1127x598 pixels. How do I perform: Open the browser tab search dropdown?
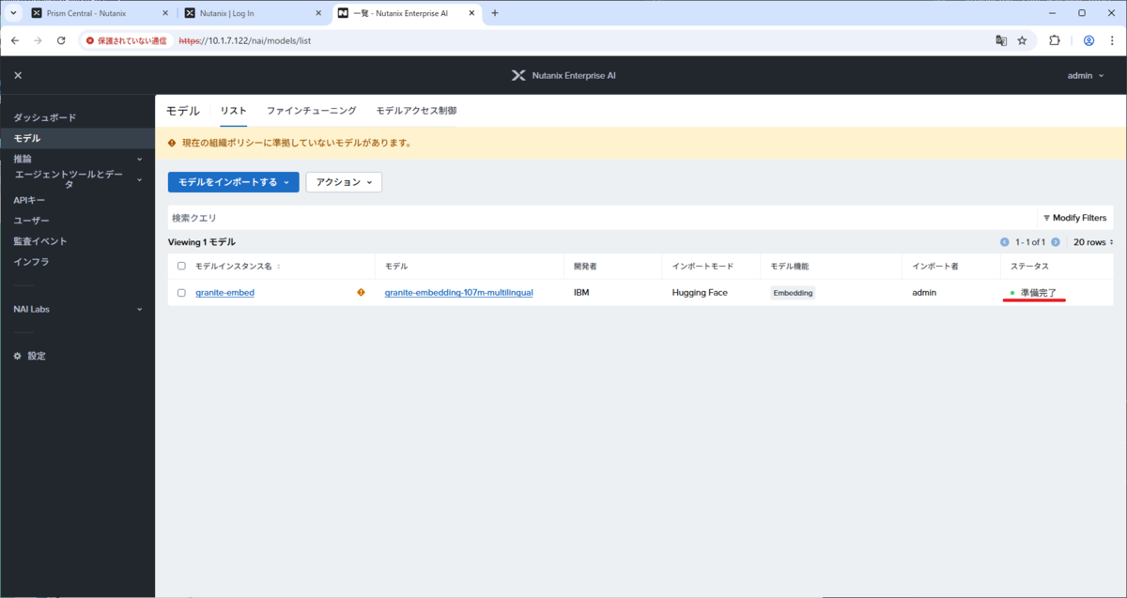coord(13,13)
